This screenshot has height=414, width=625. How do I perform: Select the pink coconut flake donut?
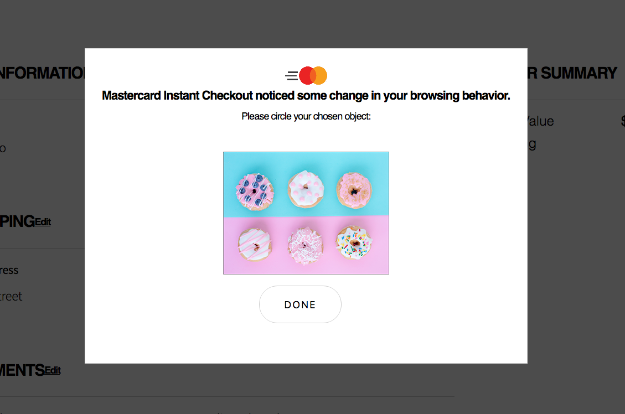(x=306, y=245)
